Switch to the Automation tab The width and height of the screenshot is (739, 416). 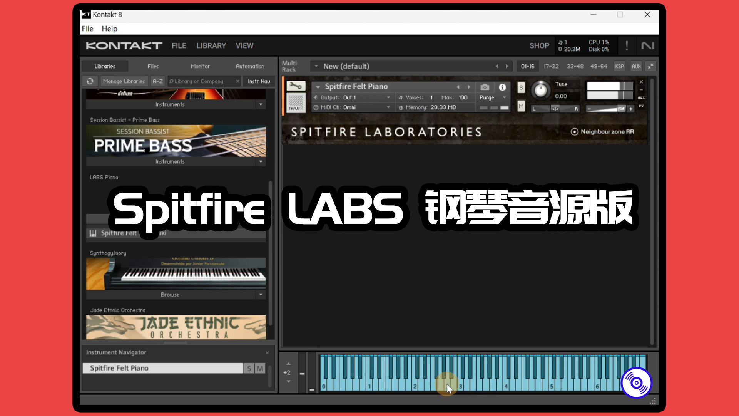[x=250, y=66]
